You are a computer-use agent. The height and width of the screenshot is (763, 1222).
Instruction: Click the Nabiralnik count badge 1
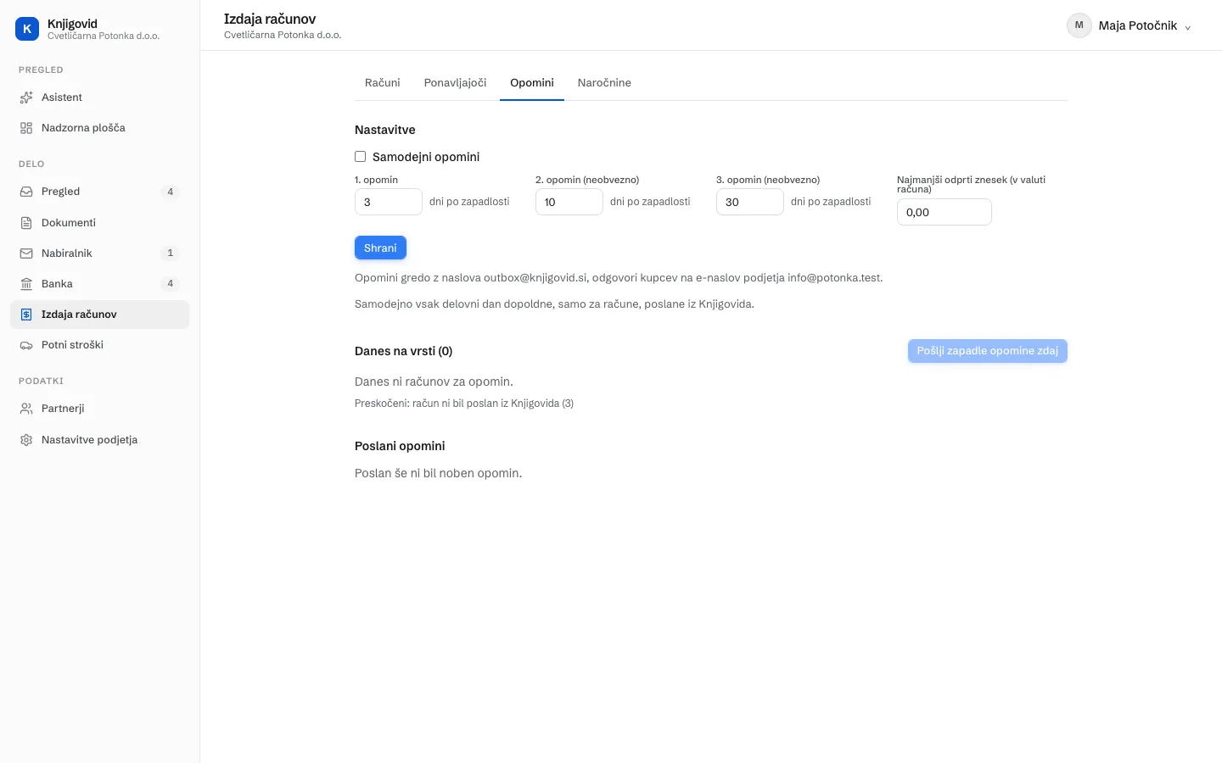[x=170, y=253]
